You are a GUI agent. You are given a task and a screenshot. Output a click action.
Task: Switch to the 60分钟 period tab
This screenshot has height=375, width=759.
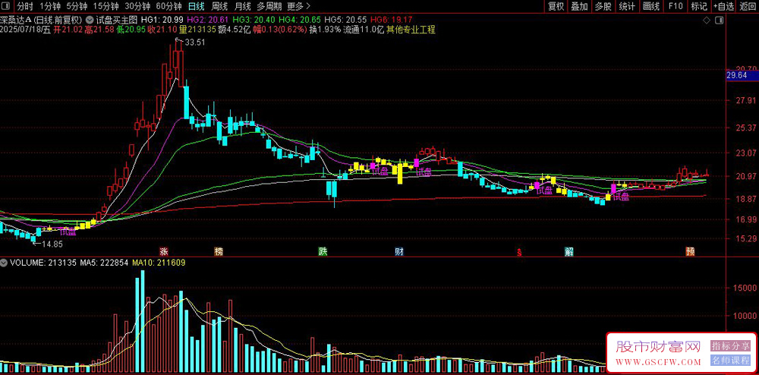(169, 6)
